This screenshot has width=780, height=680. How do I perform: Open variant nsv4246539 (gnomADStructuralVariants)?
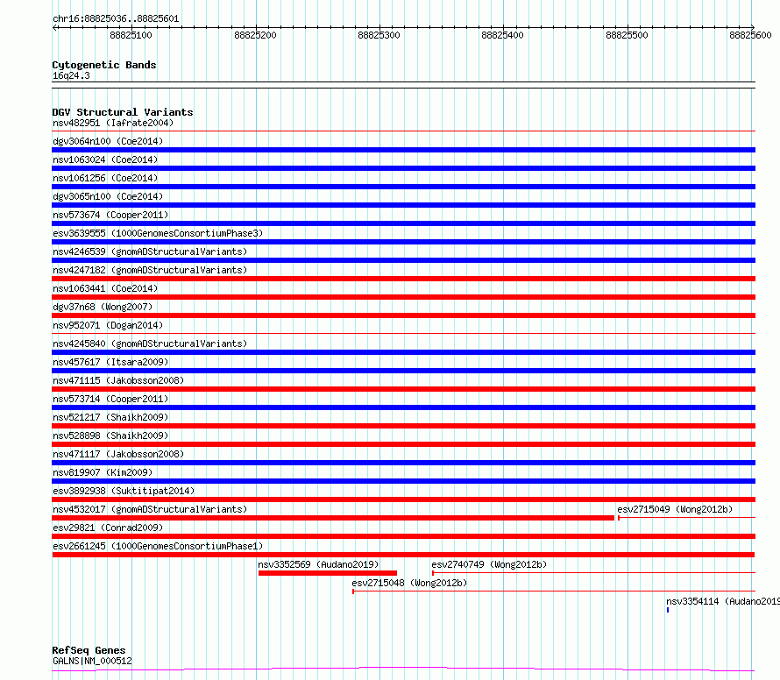click(150, 251)
